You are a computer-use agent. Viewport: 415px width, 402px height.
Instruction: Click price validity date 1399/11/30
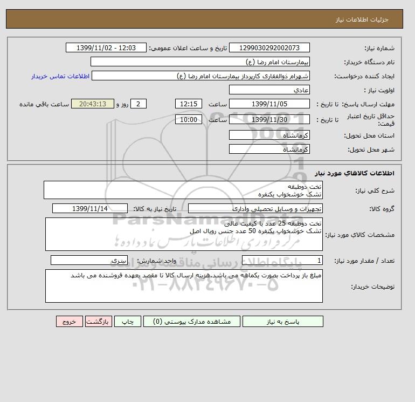(269, 119)
